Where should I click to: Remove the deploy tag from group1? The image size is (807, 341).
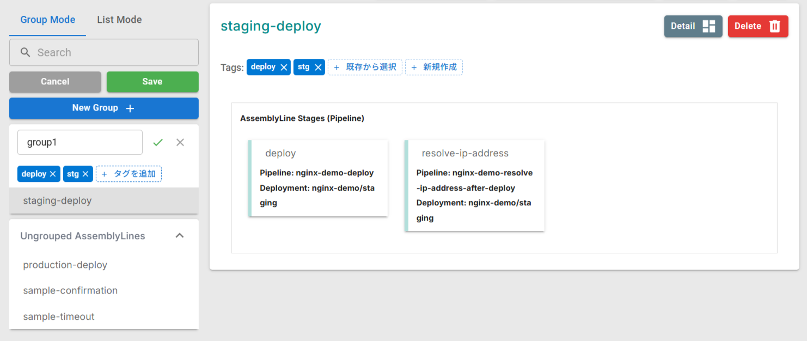point(53,174)
